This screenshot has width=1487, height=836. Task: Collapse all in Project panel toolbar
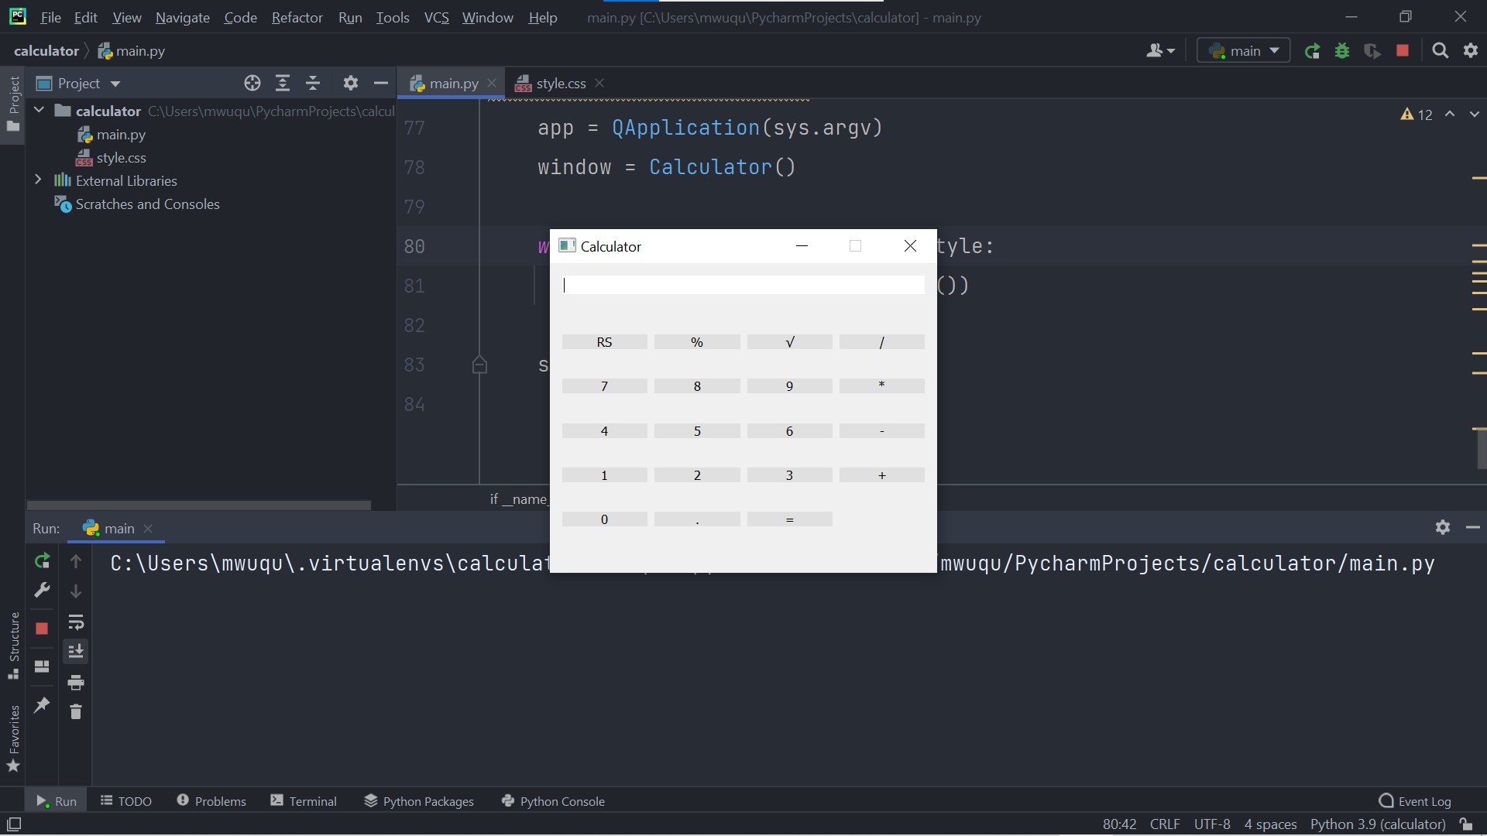(313, 84)
